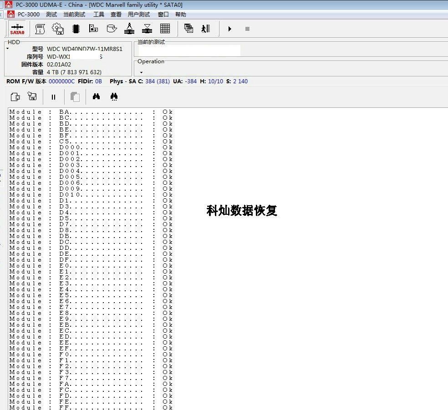This screenshot has width=448, height=410.
Task: Click the document with gear log icon
Action: pyautogui.click(x=15, y=97)
